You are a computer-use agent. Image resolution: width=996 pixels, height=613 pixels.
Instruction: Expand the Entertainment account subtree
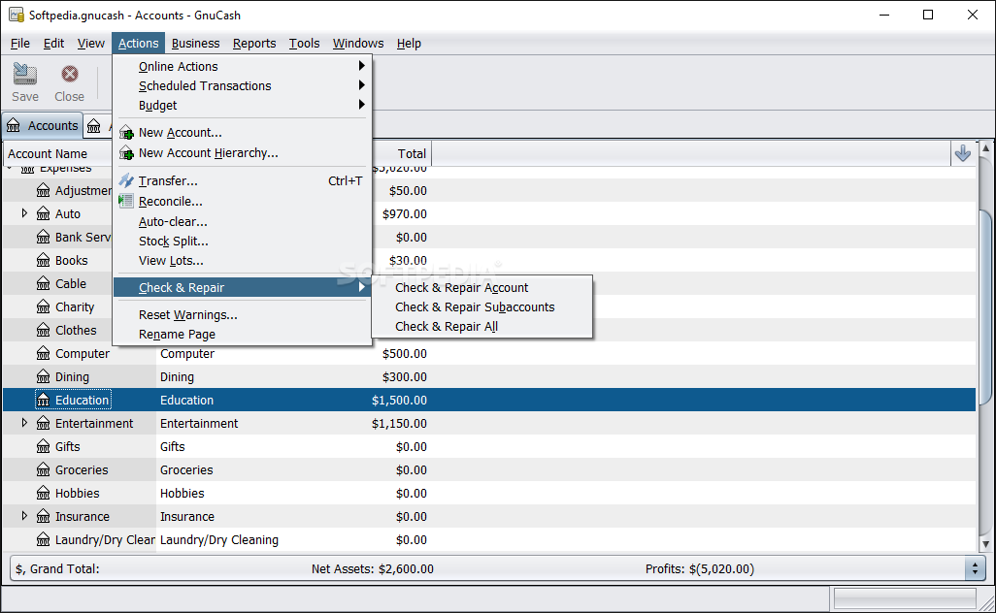click(x=24, y=423)
